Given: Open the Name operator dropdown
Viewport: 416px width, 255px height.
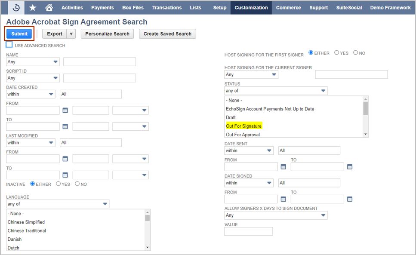Looking at the screenshot, I should coord(33,62).
